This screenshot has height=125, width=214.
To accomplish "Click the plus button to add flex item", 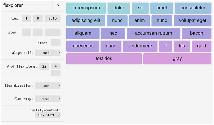I will click(x=56, y=66).
